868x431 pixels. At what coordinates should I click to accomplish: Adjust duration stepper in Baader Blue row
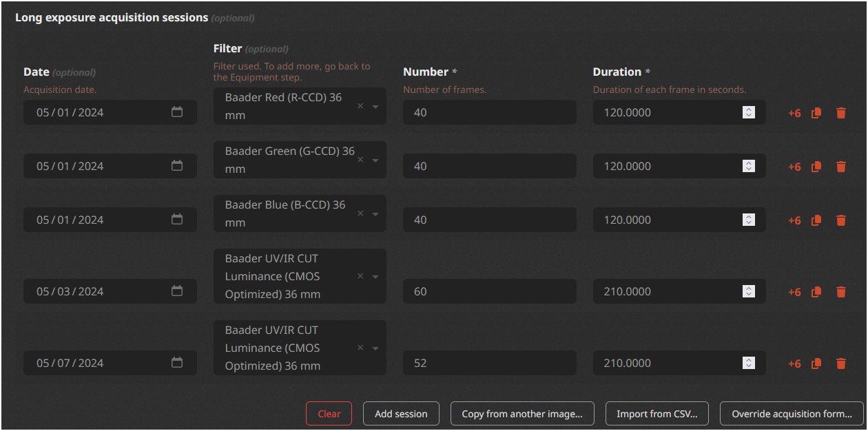click(x=749, y=220)
